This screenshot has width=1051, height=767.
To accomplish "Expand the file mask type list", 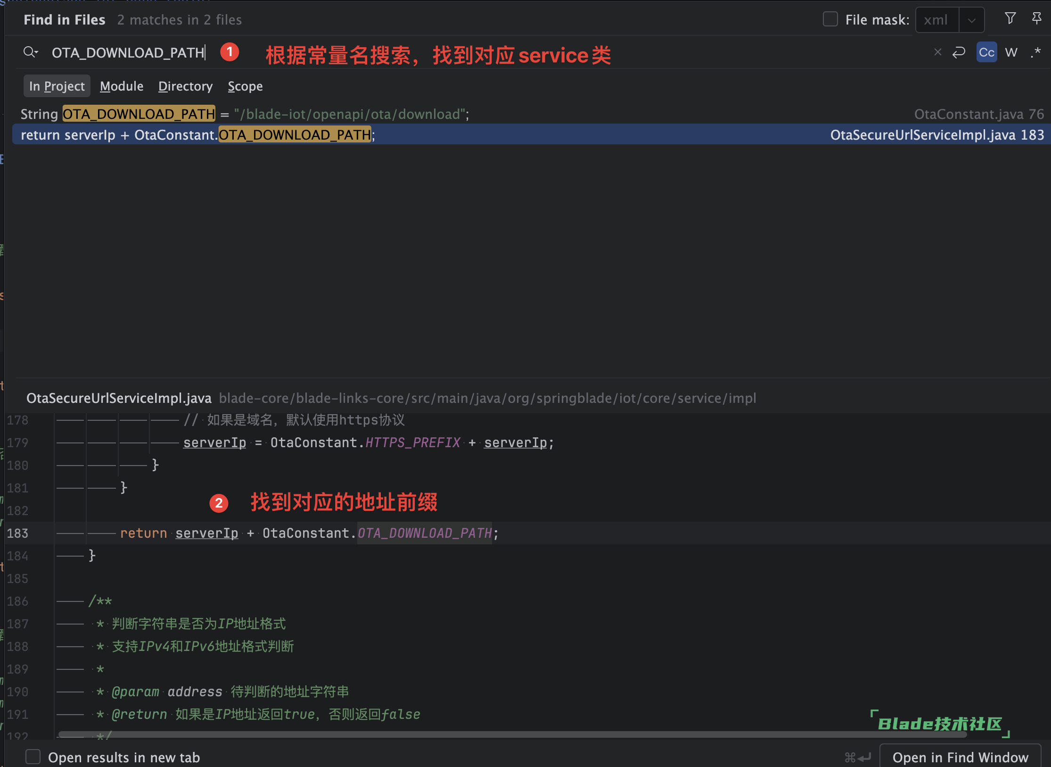I will coord(971,20).
